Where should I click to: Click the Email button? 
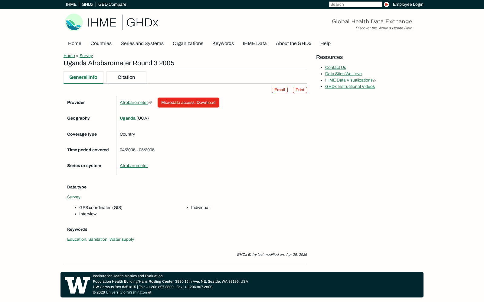280,90
